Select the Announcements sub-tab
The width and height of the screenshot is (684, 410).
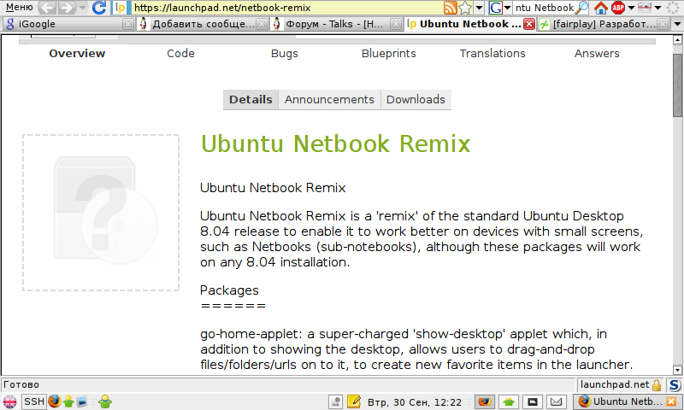(329, 100)
